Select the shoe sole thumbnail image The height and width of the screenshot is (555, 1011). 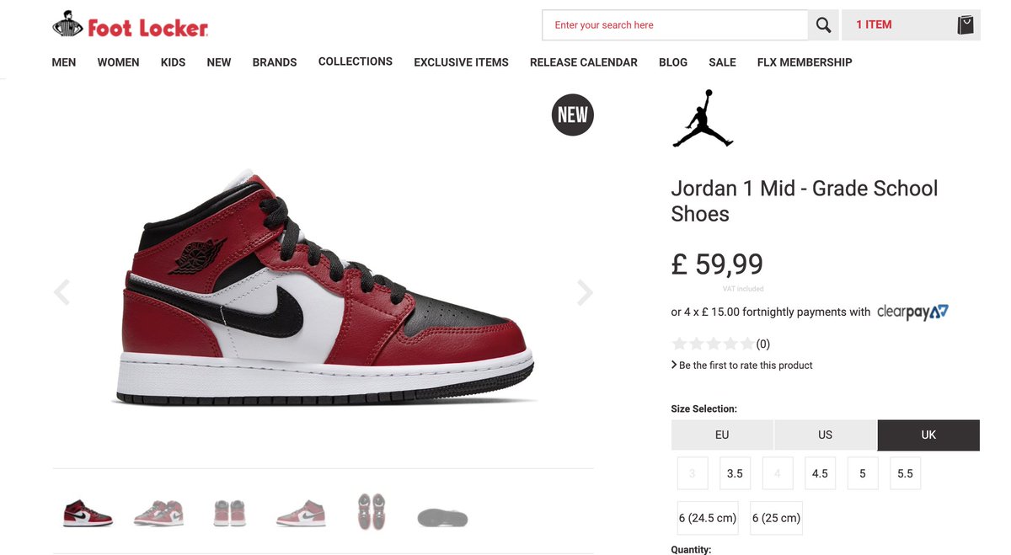point(442,517)
